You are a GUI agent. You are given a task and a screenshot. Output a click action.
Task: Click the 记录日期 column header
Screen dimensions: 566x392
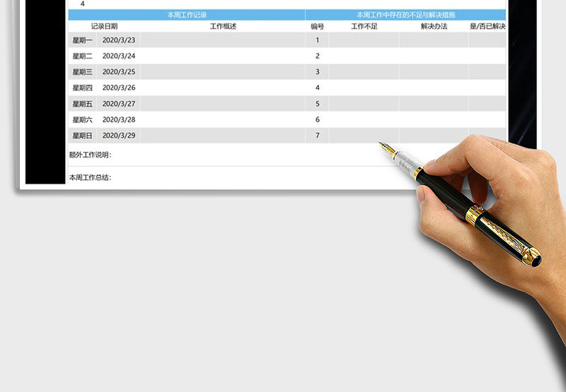point(104,26)
